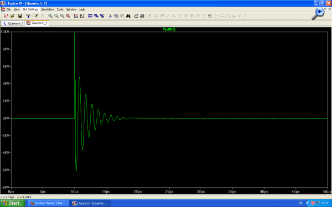This screenshot has width=332, height=207.
Task: Open the Plot Settings menu
Action: pyautogui.click(x=30, y=9)
